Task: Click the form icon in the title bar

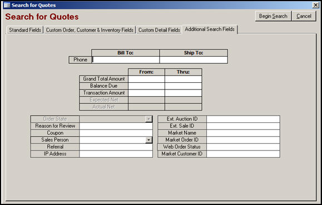Action: (x=7, y=5)
